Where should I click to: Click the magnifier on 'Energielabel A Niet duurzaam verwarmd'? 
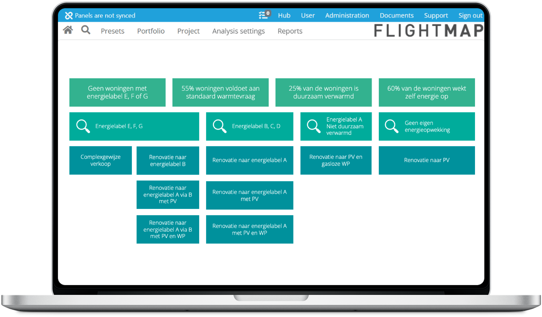[x=313, y=126]
